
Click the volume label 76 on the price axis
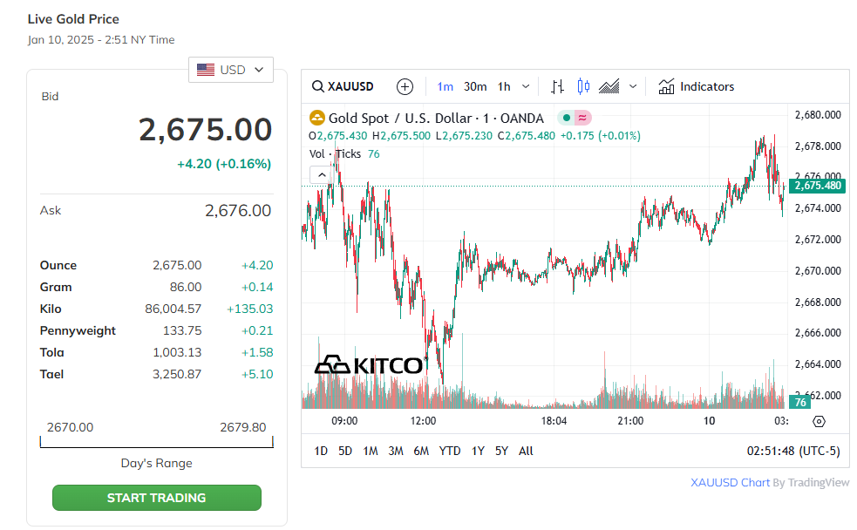point(800,402)
